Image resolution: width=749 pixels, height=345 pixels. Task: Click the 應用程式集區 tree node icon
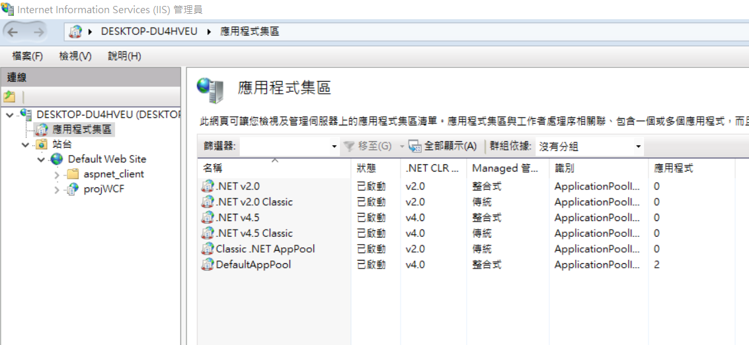(42, 129)
